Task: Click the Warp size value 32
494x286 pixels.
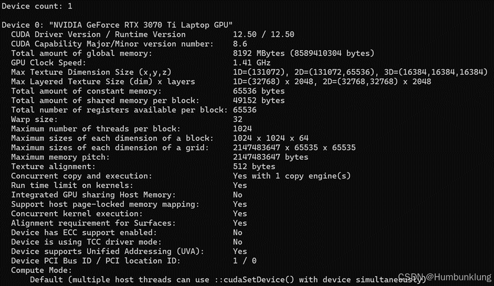Action: click(238, 119)
